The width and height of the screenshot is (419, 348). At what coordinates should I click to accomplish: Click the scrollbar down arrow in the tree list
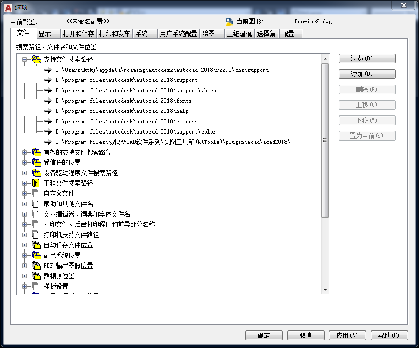[325, 290]
